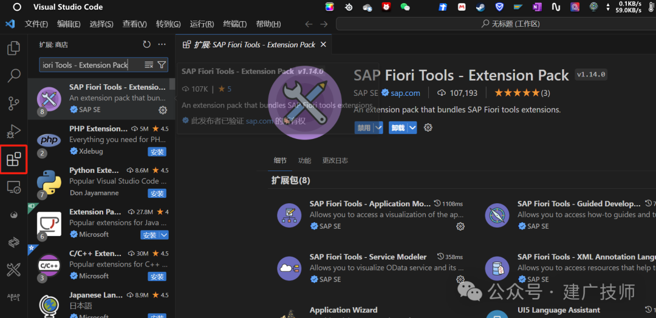Open the 终端(T) menu
This screenshot has height=318, width=656.
(x=234, y=24)
